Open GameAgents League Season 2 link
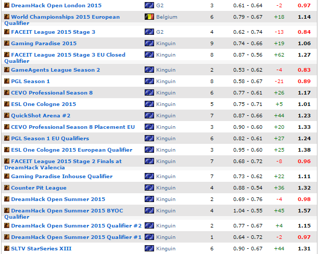The width and height of the screenshot is (318, 254). [55, 70]
